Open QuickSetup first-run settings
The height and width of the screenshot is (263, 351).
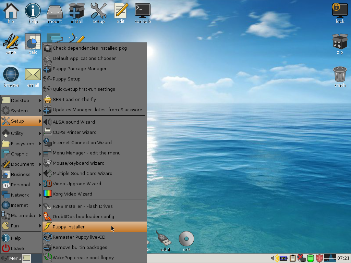point(95,89)
